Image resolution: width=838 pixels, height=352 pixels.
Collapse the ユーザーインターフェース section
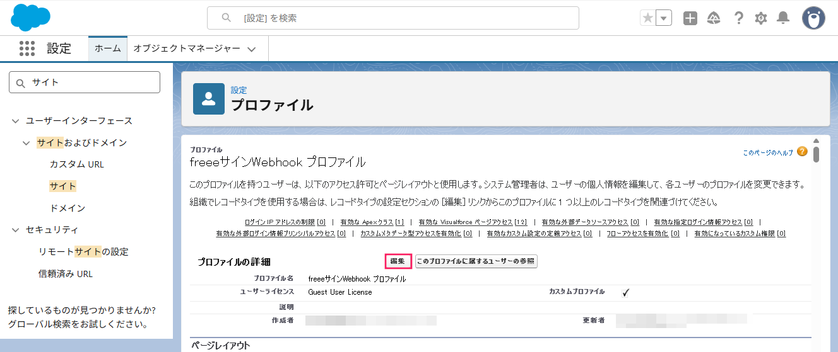tap(16, 121)
